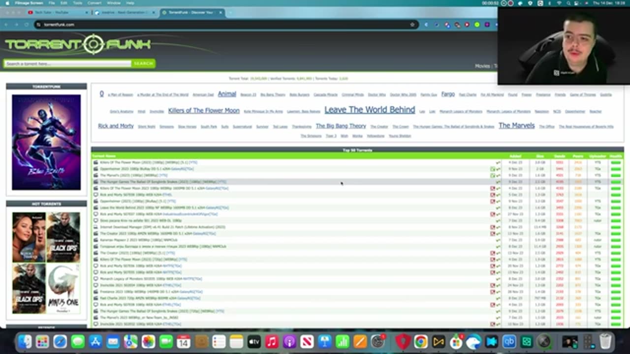The height and width of the screenshot is (354, 630).
Task: Open the File menu
Action: (52, 3)
